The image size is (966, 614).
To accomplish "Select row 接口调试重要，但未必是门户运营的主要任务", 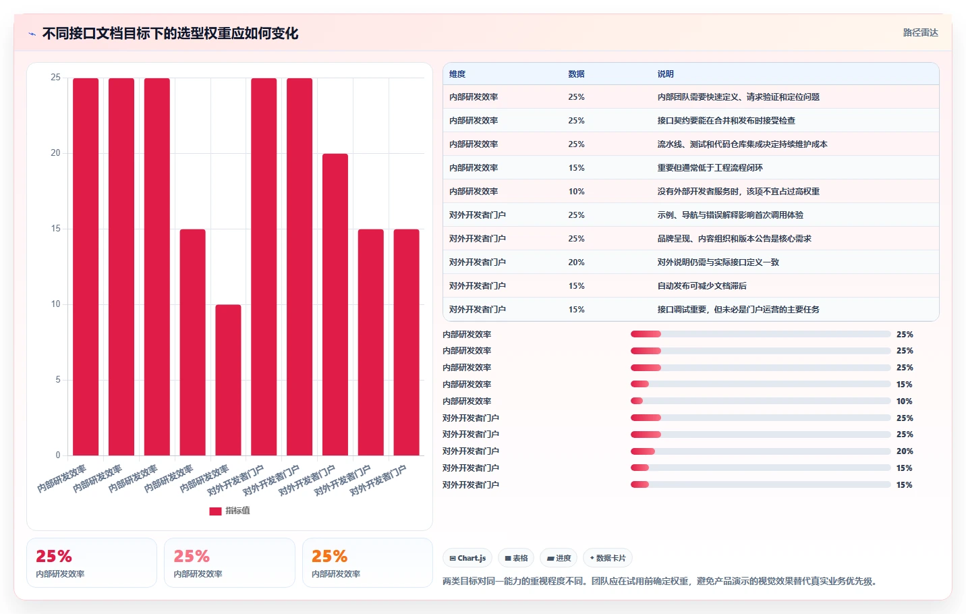I will 691,310.
